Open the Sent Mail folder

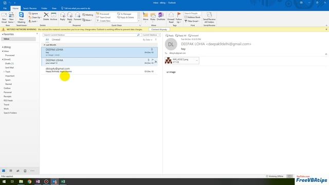click(x=9, y=68)
